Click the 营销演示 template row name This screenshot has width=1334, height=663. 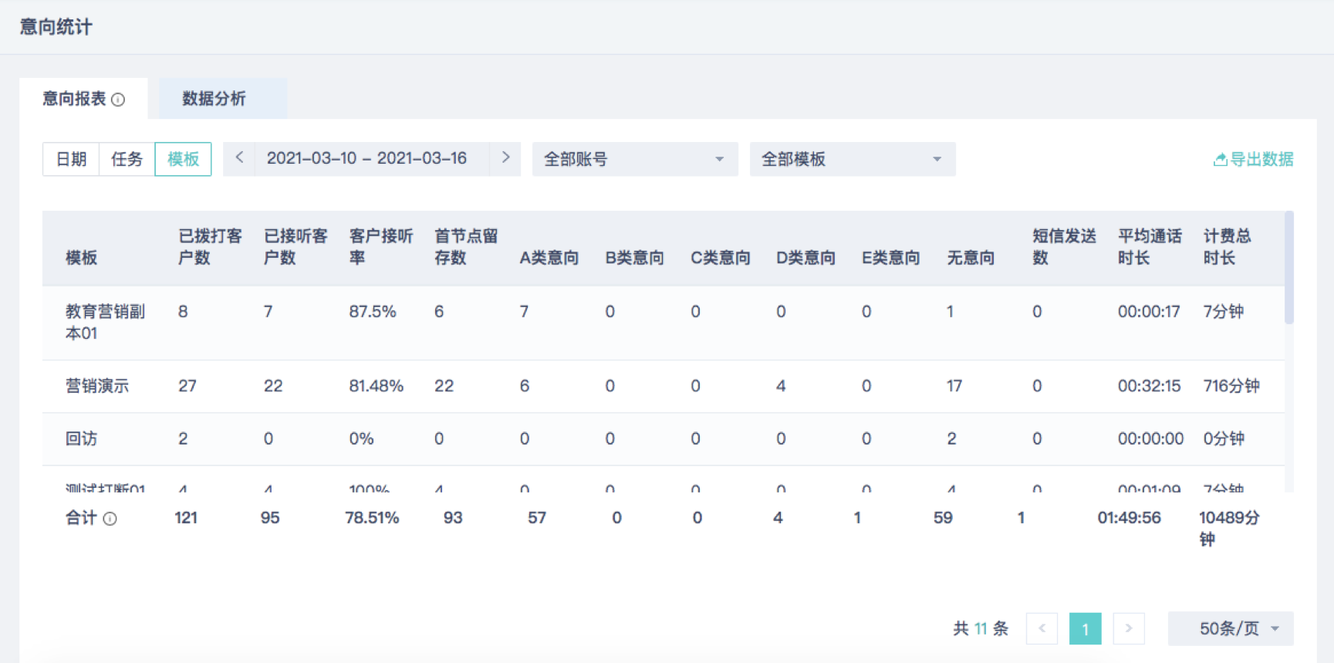(x=97, y=386)
